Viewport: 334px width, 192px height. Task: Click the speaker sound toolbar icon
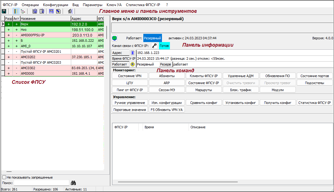click(x=70, y=11)
